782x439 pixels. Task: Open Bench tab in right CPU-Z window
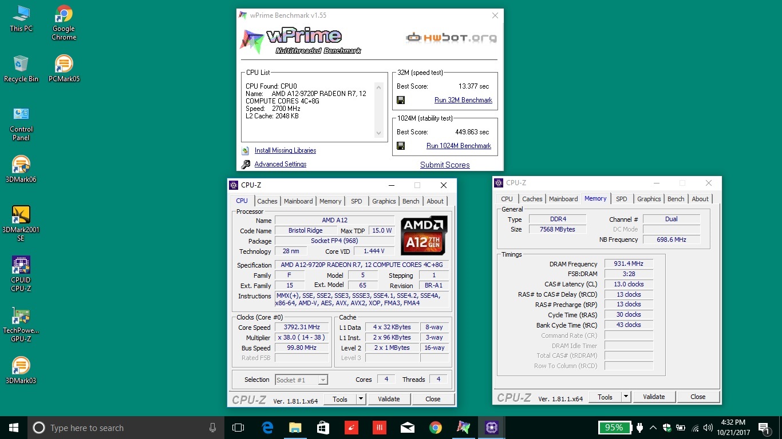676,199
